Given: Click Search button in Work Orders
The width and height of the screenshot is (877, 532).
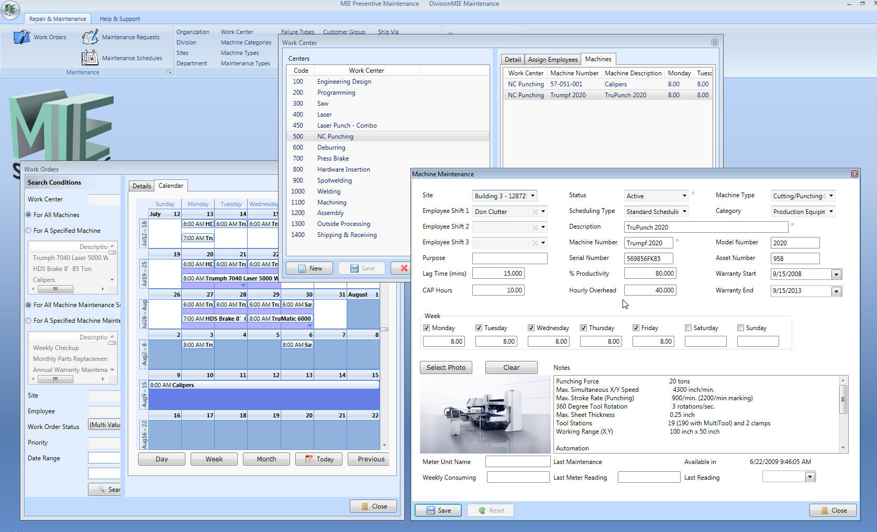Looking at the screenshot, I should click(x=104, y=490).
